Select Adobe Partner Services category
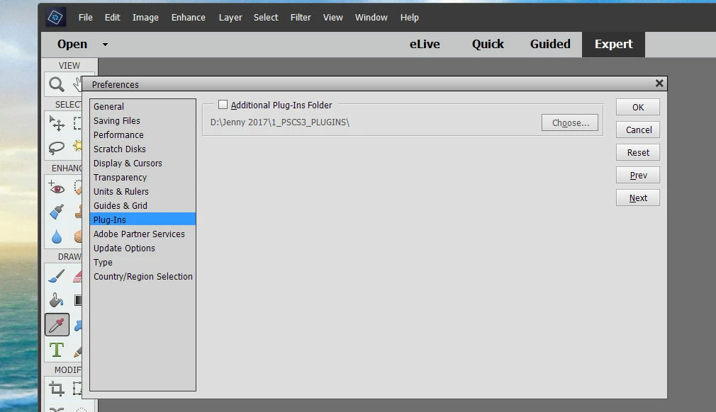Screen dimensions: 716x412 point(143,234)
